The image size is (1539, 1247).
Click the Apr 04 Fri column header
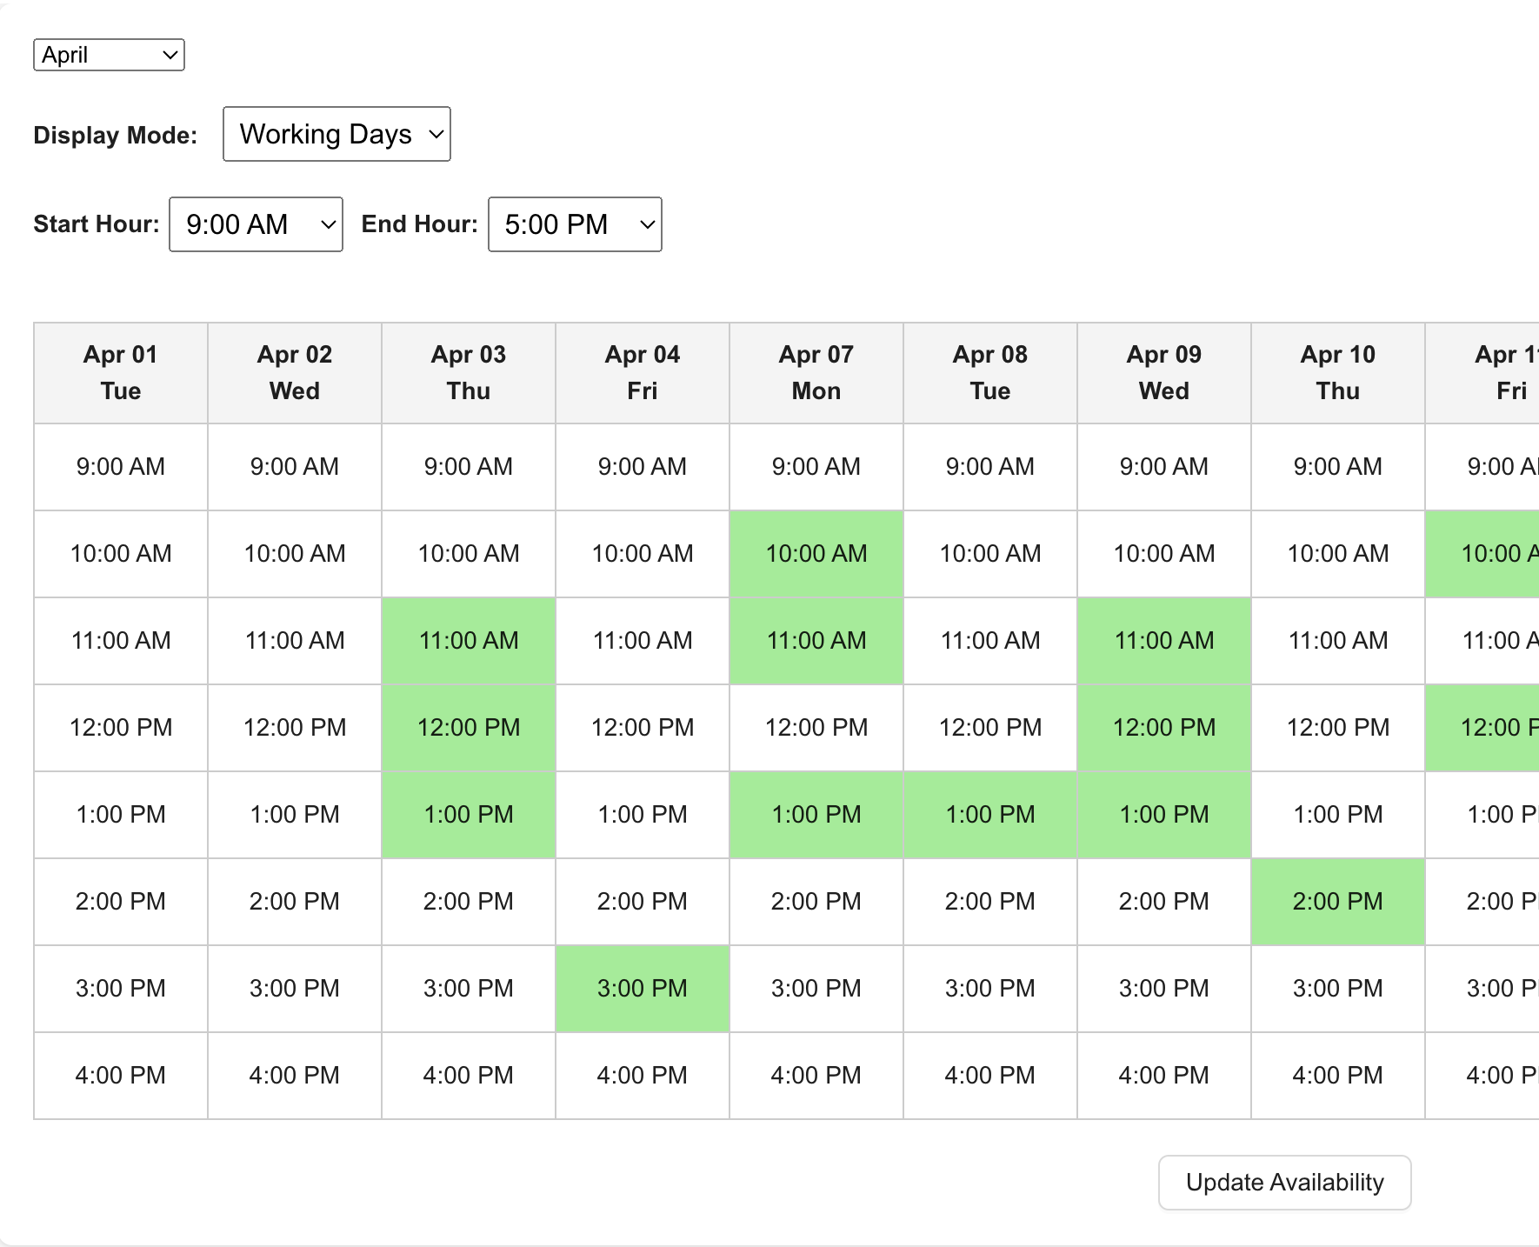pyautogui.click(x=643, y=373)
